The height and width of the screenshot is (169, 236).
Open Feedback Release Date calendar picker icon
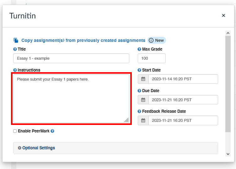click(x=143, y=120)
